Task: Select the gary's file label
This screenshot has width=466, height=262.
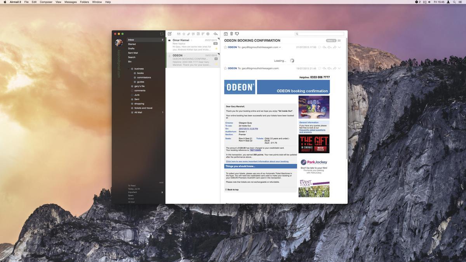Action: [139, 86]
